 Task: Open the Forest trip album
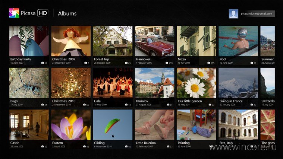point(113,45)
